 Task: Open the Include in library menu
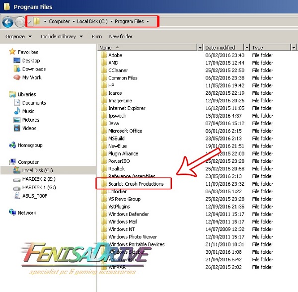62,36
